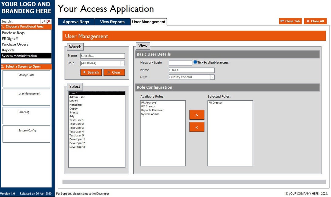331x197 pixels.
Task: Clear the sidebar search using the red X icon
Action: click(x=48, y=21)
